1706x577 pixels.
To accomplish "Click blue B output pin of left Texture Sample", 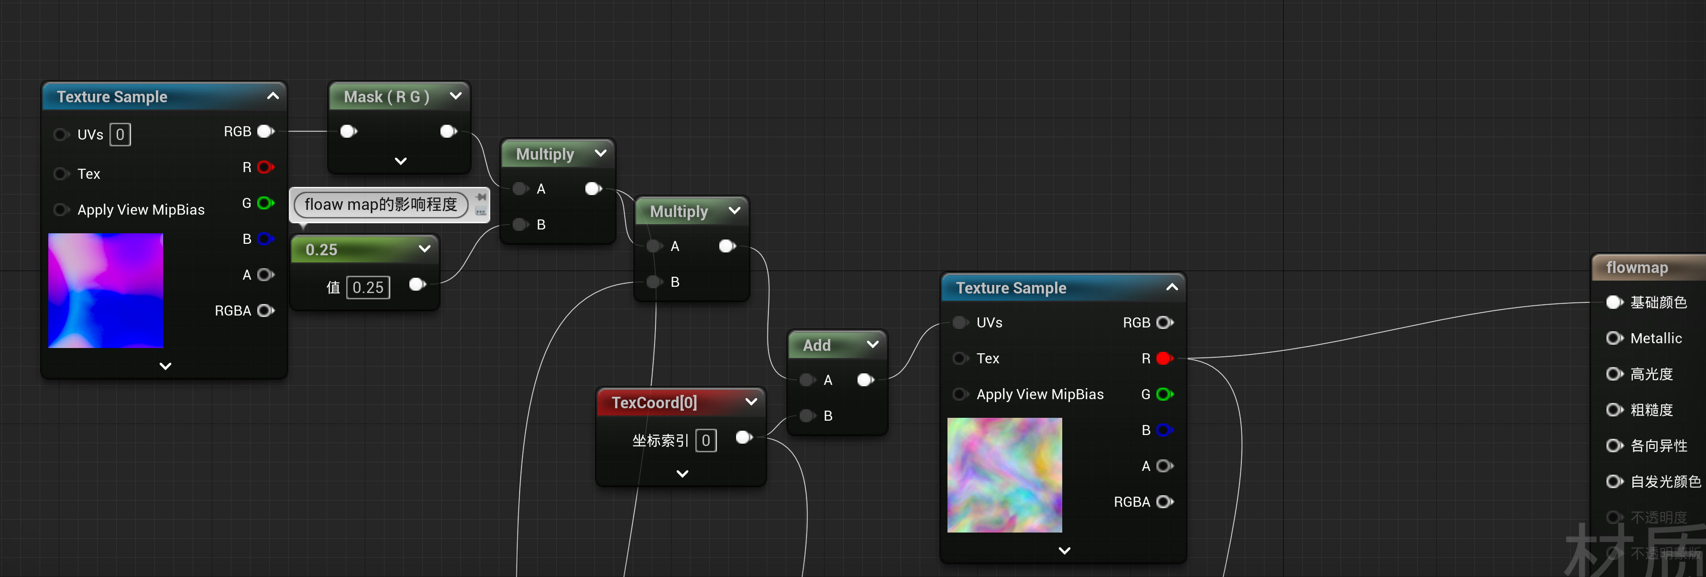I will [x=265, y=239].
